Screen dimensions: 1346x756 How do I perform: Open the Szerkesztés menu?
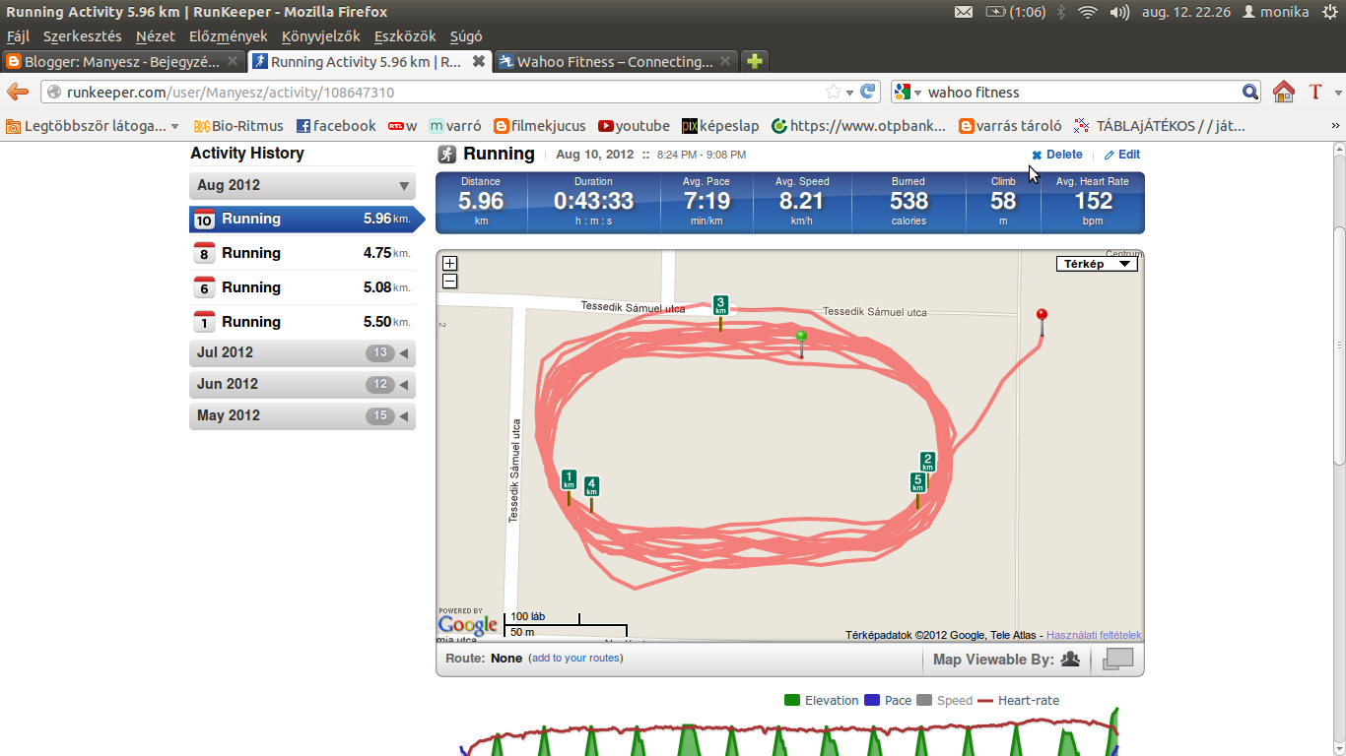click(82, 36)
